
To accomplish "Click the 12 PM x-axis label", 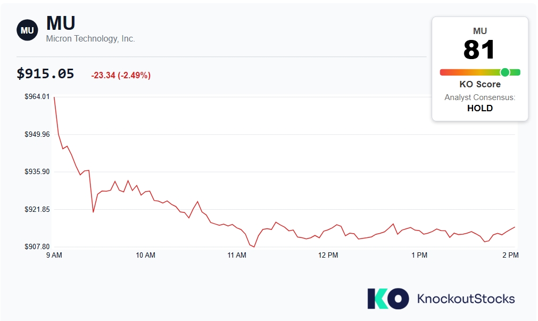I will click(x=328, y=255).
